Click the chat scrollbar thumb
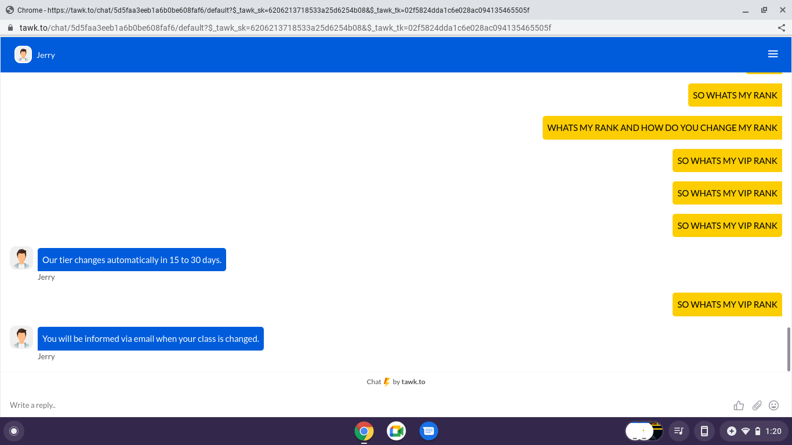The image size is (792, 445). tap(789, 349)
